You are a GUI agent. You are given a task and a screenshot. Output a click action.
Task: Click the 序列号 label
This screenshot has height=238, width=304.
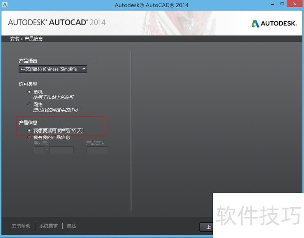[x=41, y=143]
